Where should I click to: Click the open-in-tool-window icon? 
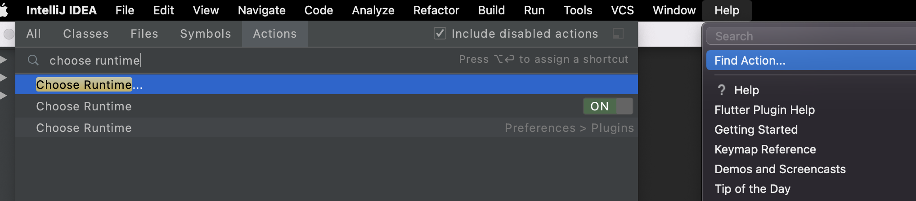point(618,33)
